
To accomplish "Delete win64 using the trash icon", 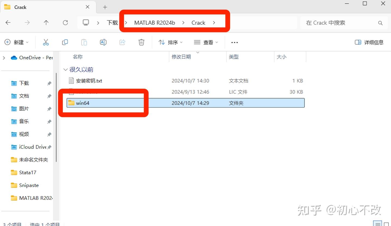I will click(x=141, y=42).
